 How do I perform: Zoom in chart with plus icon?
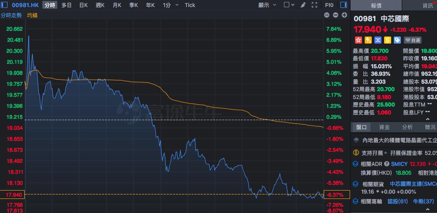pyautogui.click(x=344, y=15)
